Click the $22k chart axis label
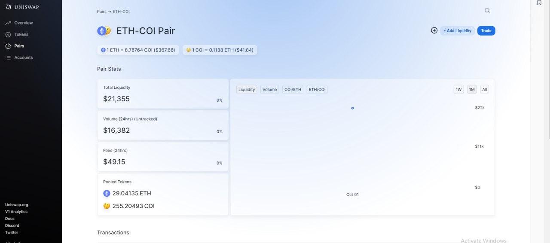 pyautogui.click(x=480, y=108)
